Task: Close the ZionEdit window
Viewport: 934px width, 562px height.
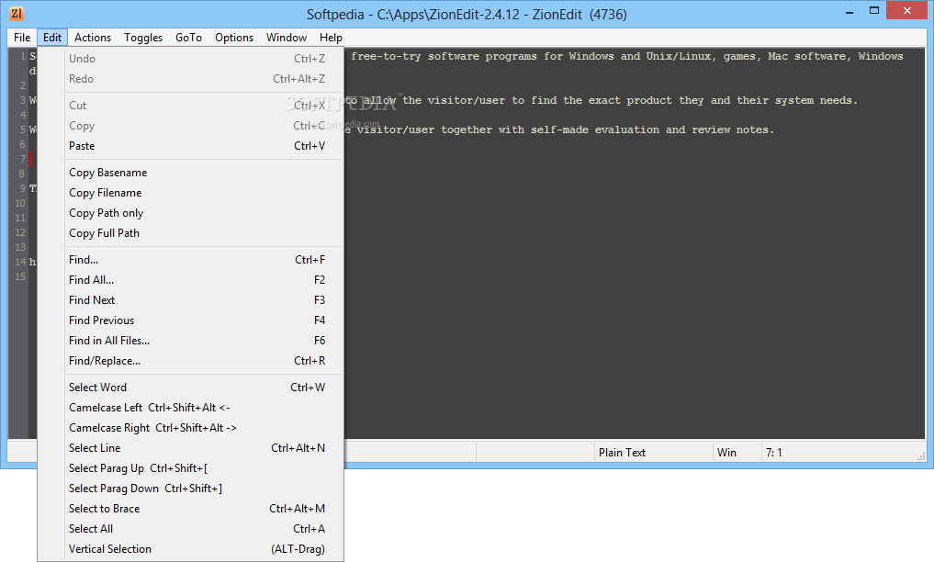Action: tap(907, 11)
